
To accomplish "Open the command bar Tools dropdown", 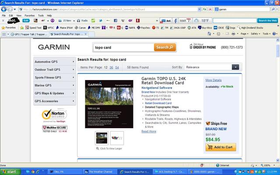I will pyautogui.click(x=266, y=34).
